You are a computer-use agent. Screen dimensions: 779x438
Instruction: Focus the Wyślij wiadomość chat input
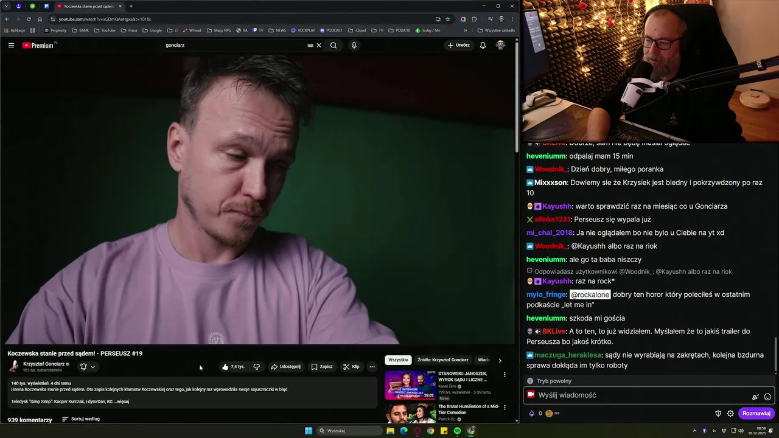649,395
